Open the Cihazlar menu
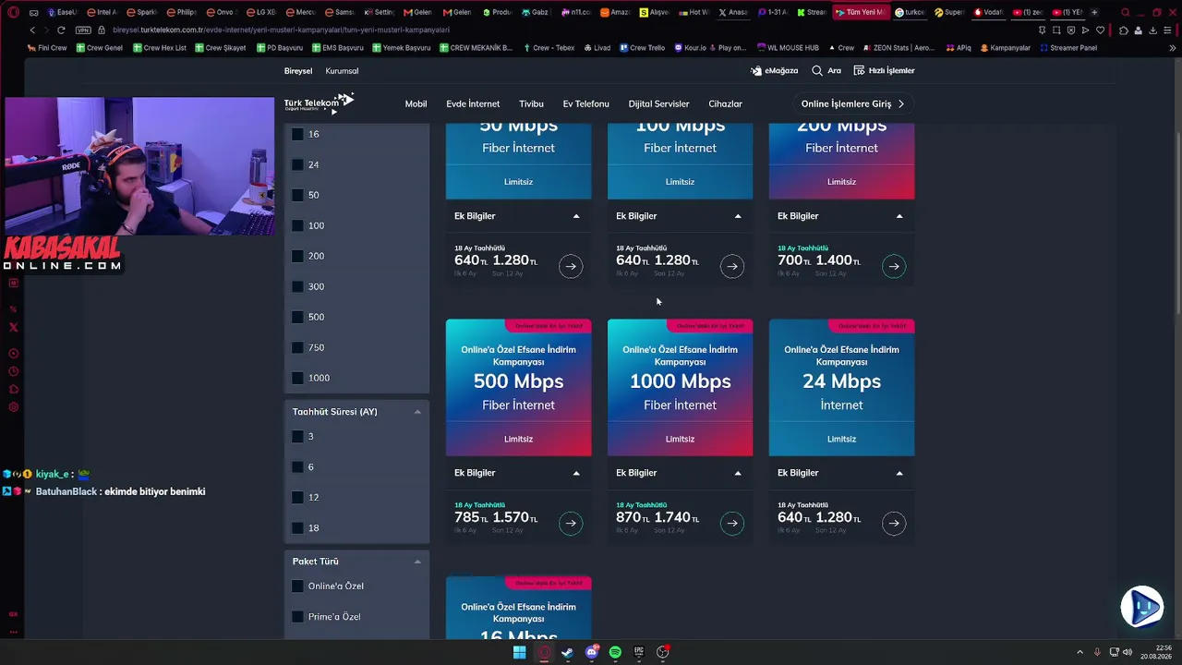The width and height of the screenshot is (1182, 665). tap(725, 103)
